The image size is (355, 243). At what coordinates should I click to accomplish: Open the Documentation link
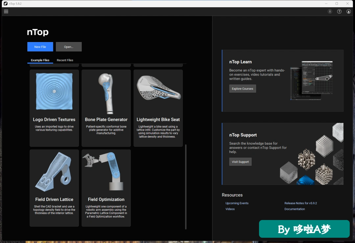(295, 209)
